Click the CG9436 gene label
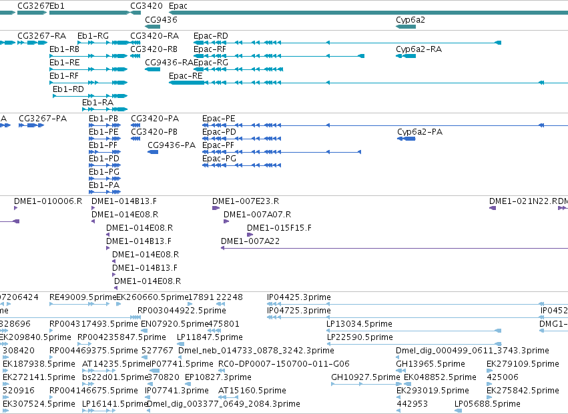Image resolution: width=568 pixels, height=414 pixels. pyautogui.click(x=161, y=19)
